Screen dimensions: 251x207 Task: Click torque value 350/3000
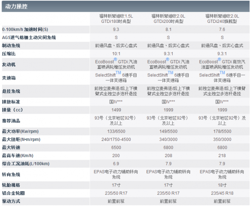click(222, 139)
